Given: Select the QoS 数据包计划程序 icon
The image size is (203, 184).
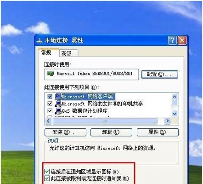Looking at the screenshot, I should pyautogui.click(x=58, y=111).
